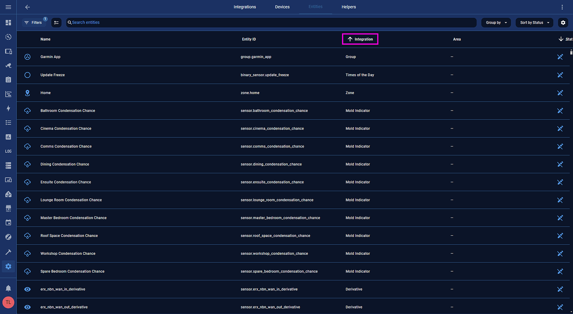Switch to the Helpers tab

point(349,7)
